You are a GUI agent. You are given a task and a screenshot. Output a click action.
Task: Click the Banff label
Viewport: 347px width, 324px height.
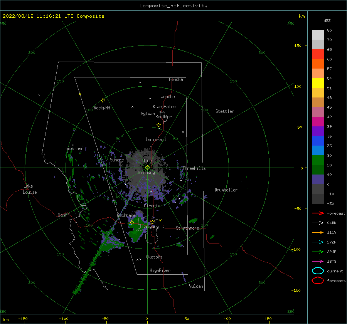pyautogui.click(x=64, y=215)
